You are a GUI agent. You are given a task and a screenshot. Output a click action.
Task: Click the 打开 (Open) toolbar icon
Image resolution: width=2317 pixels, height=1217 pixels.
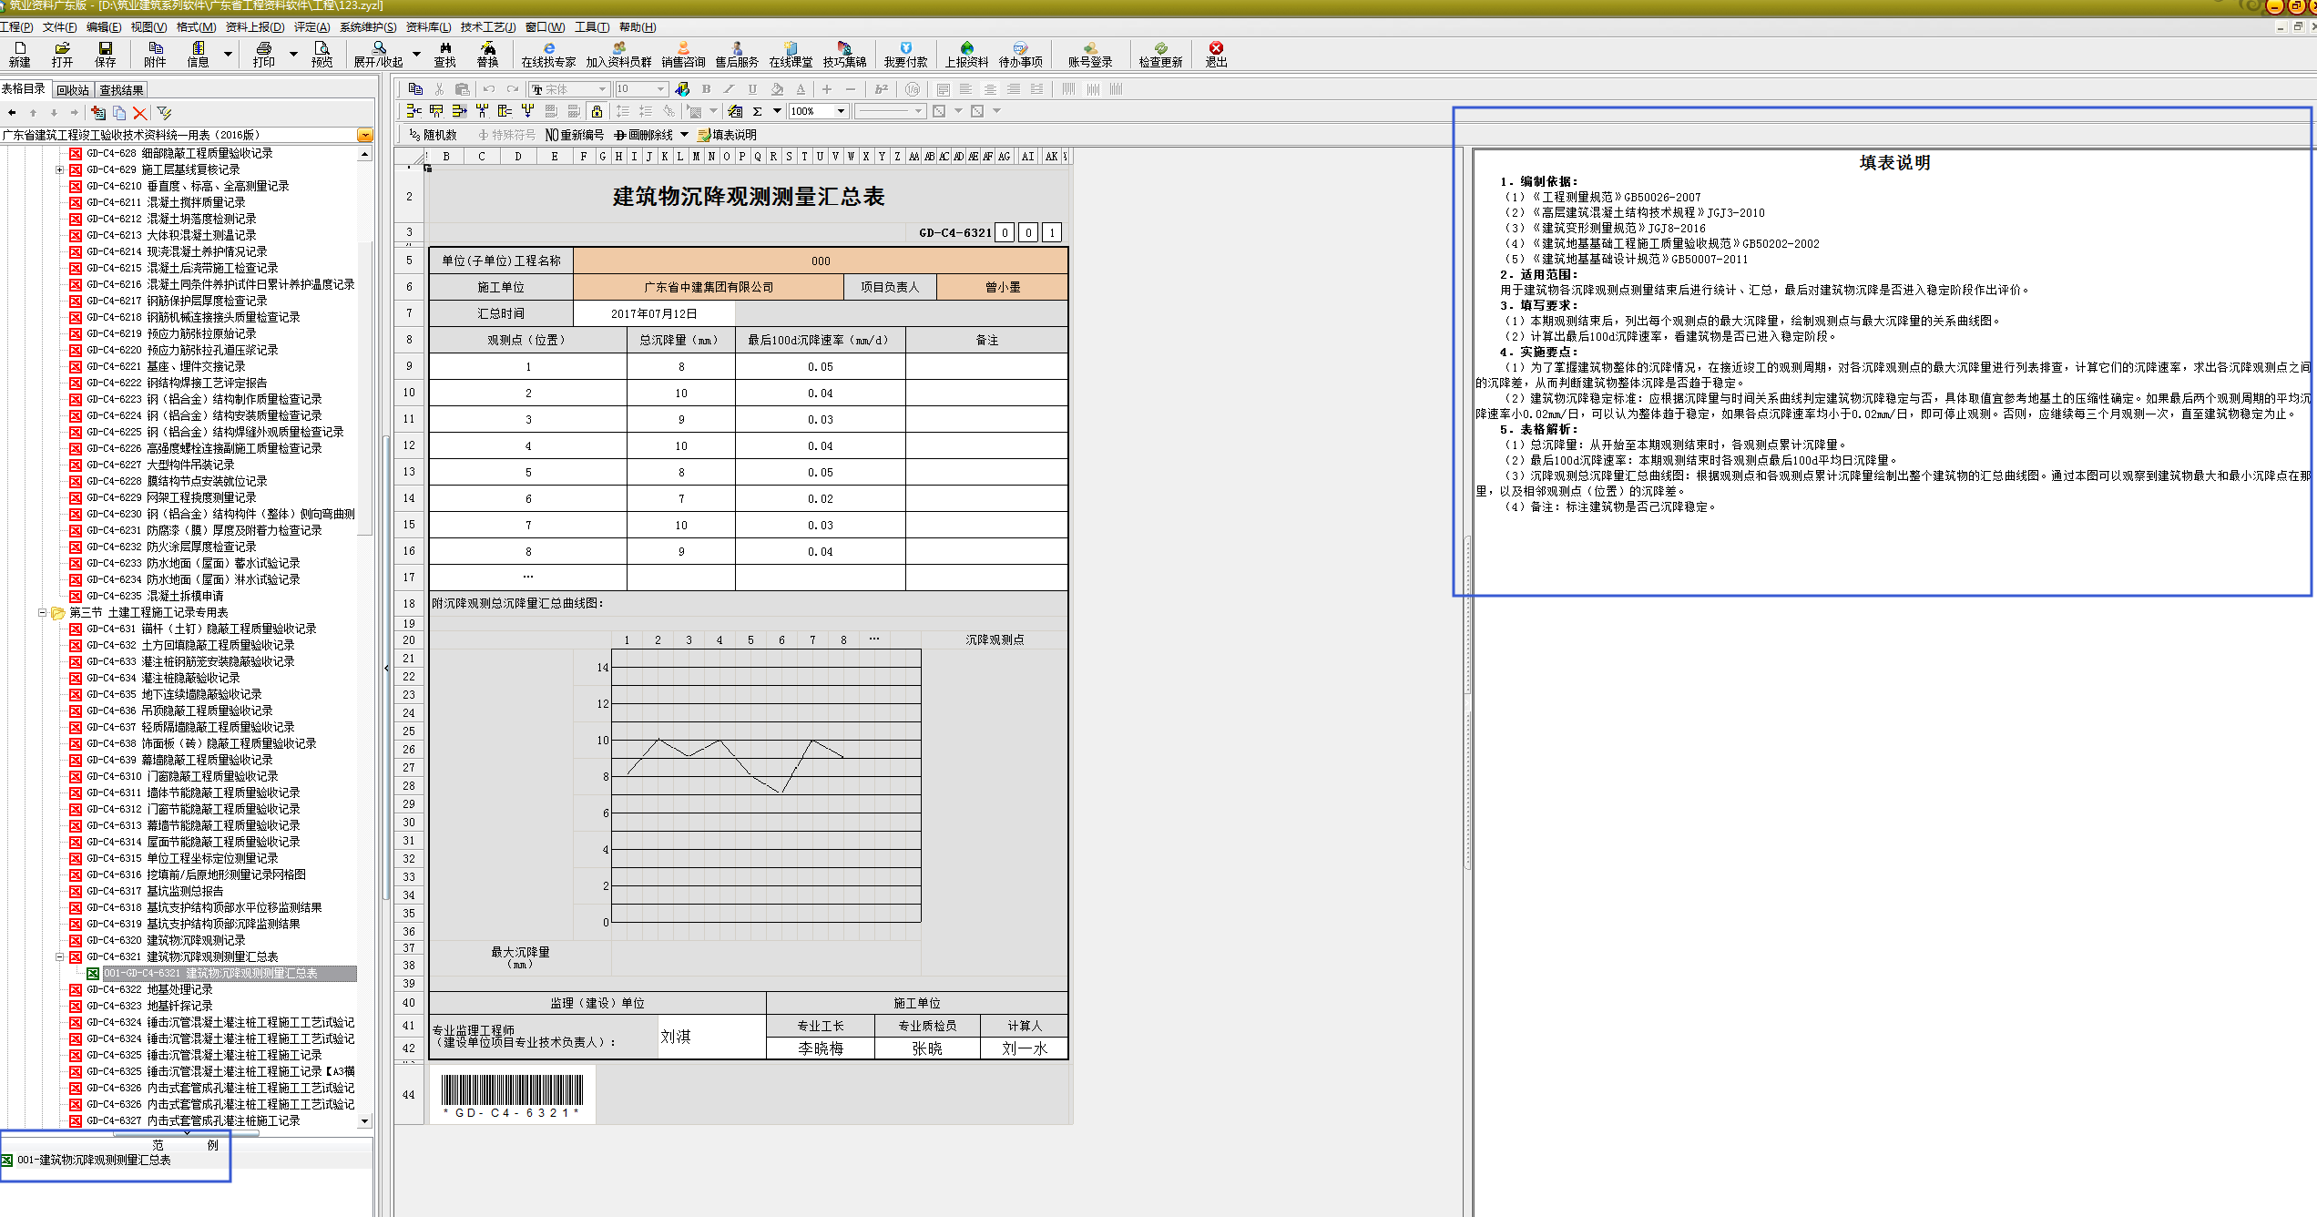pyautogui.click(x=62, y=54)
